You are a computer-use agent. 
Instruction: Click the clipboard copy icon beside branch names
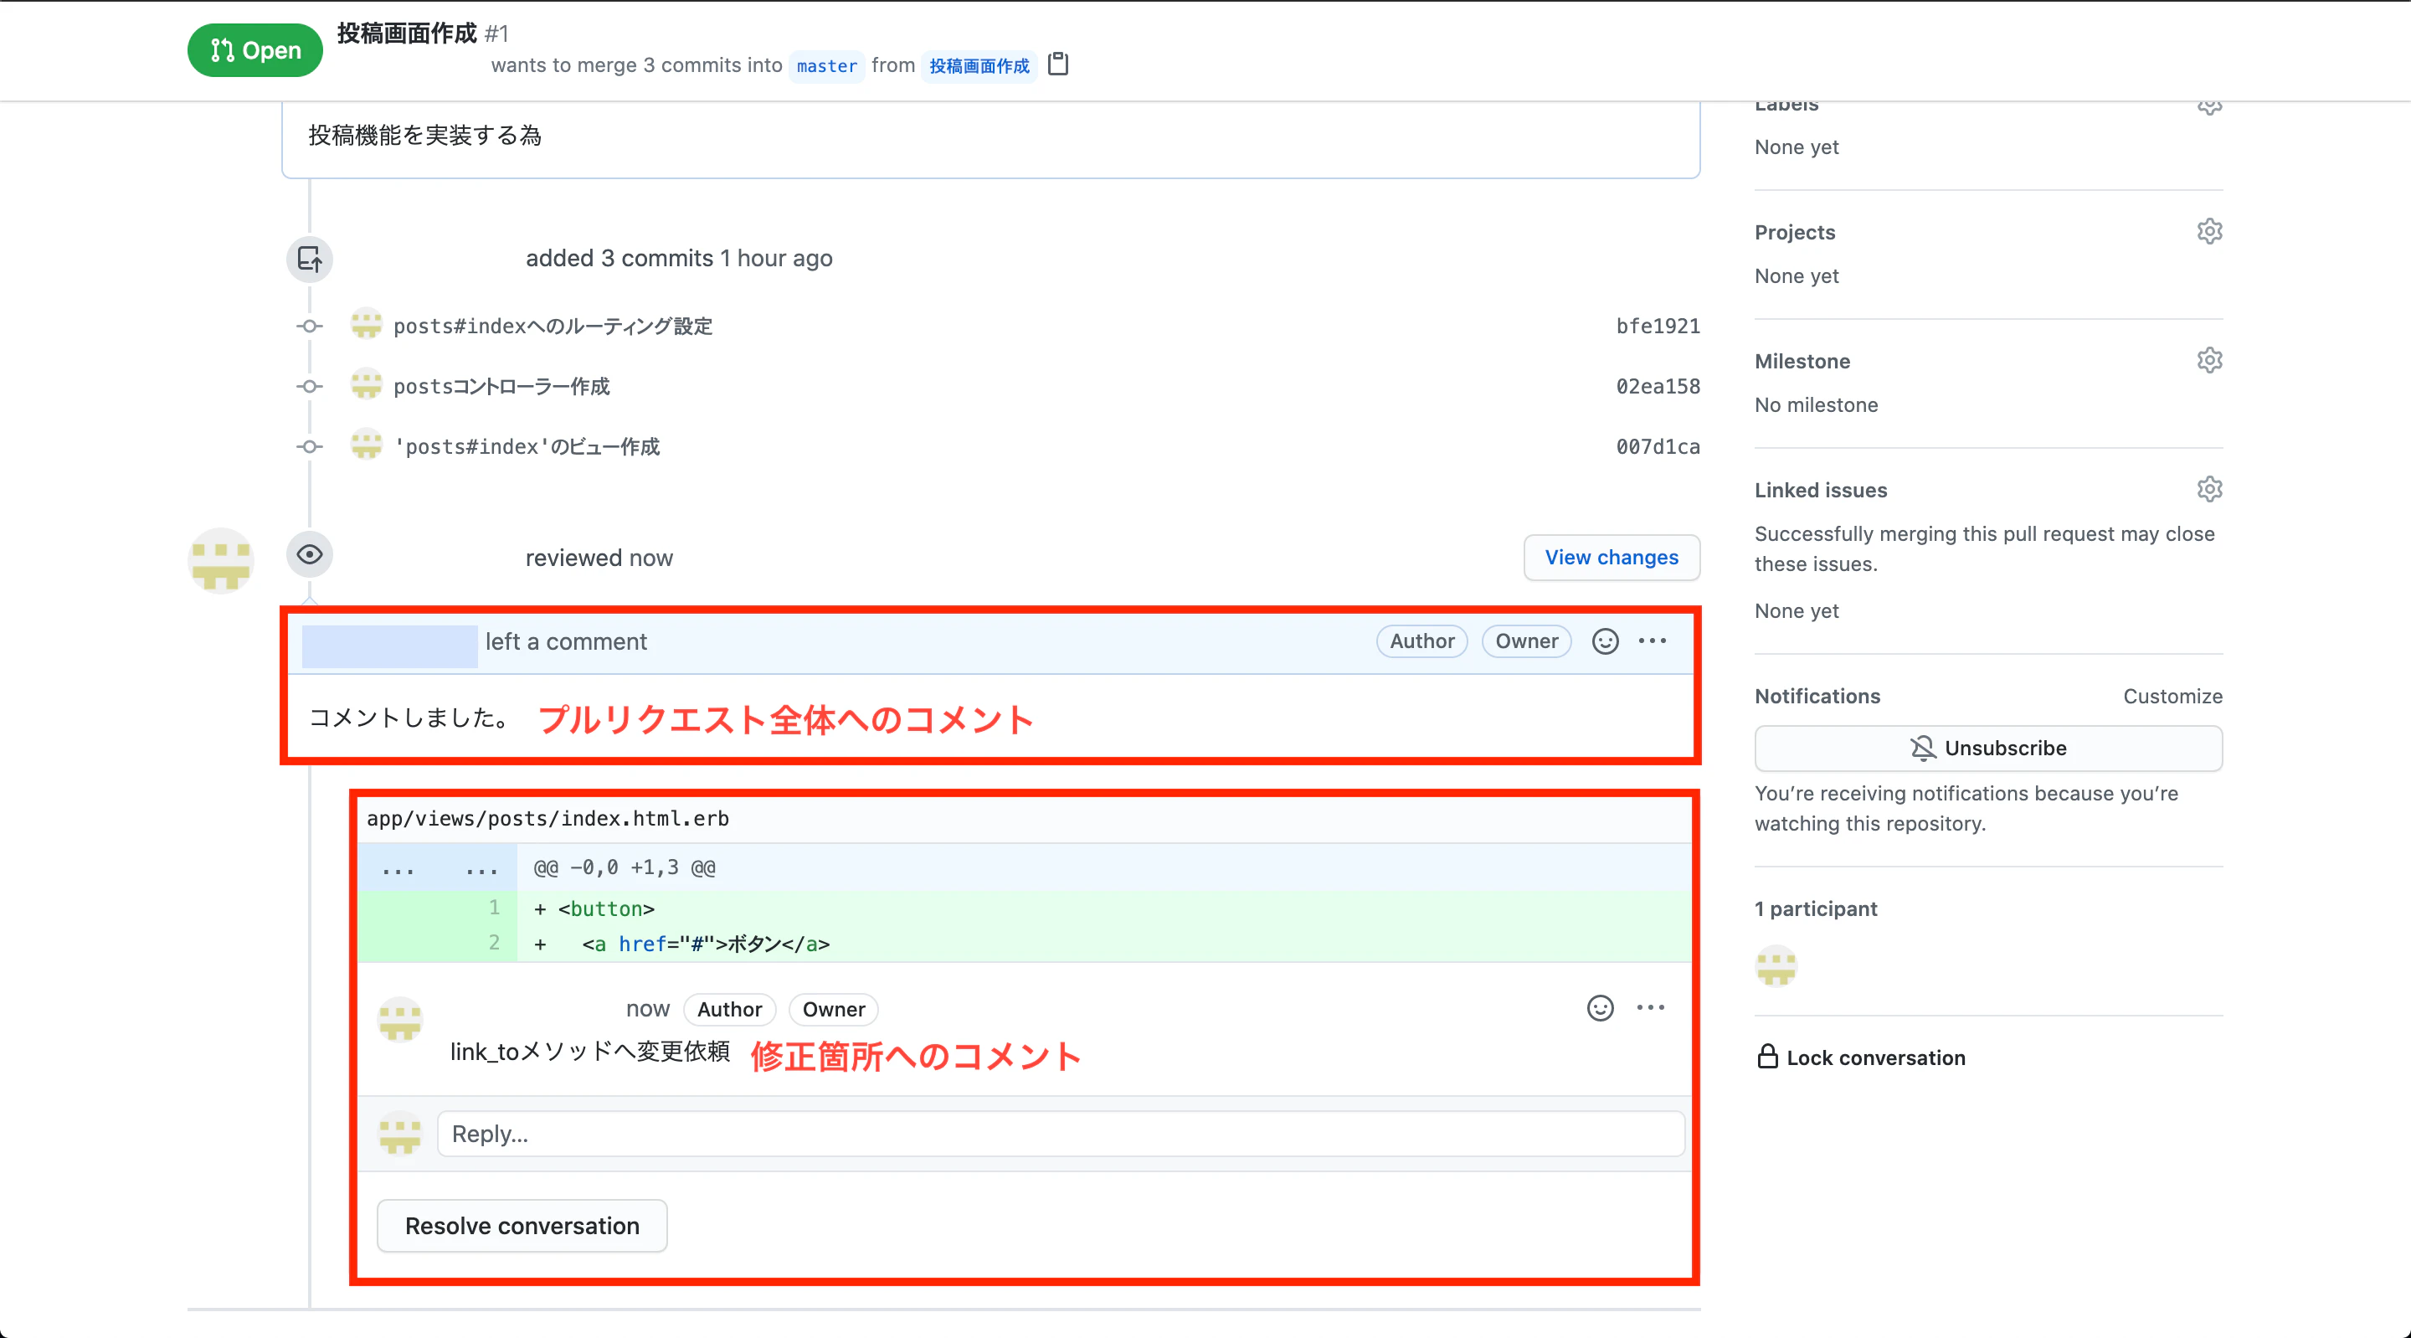click(x=1058, y=65)
